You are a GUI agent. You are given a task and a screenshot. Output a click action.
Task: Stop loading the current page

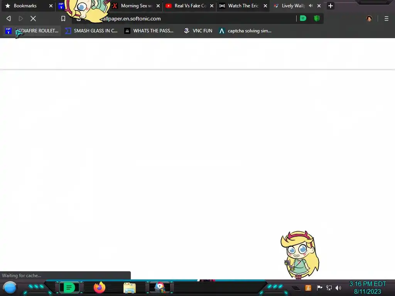pos(33,18)
